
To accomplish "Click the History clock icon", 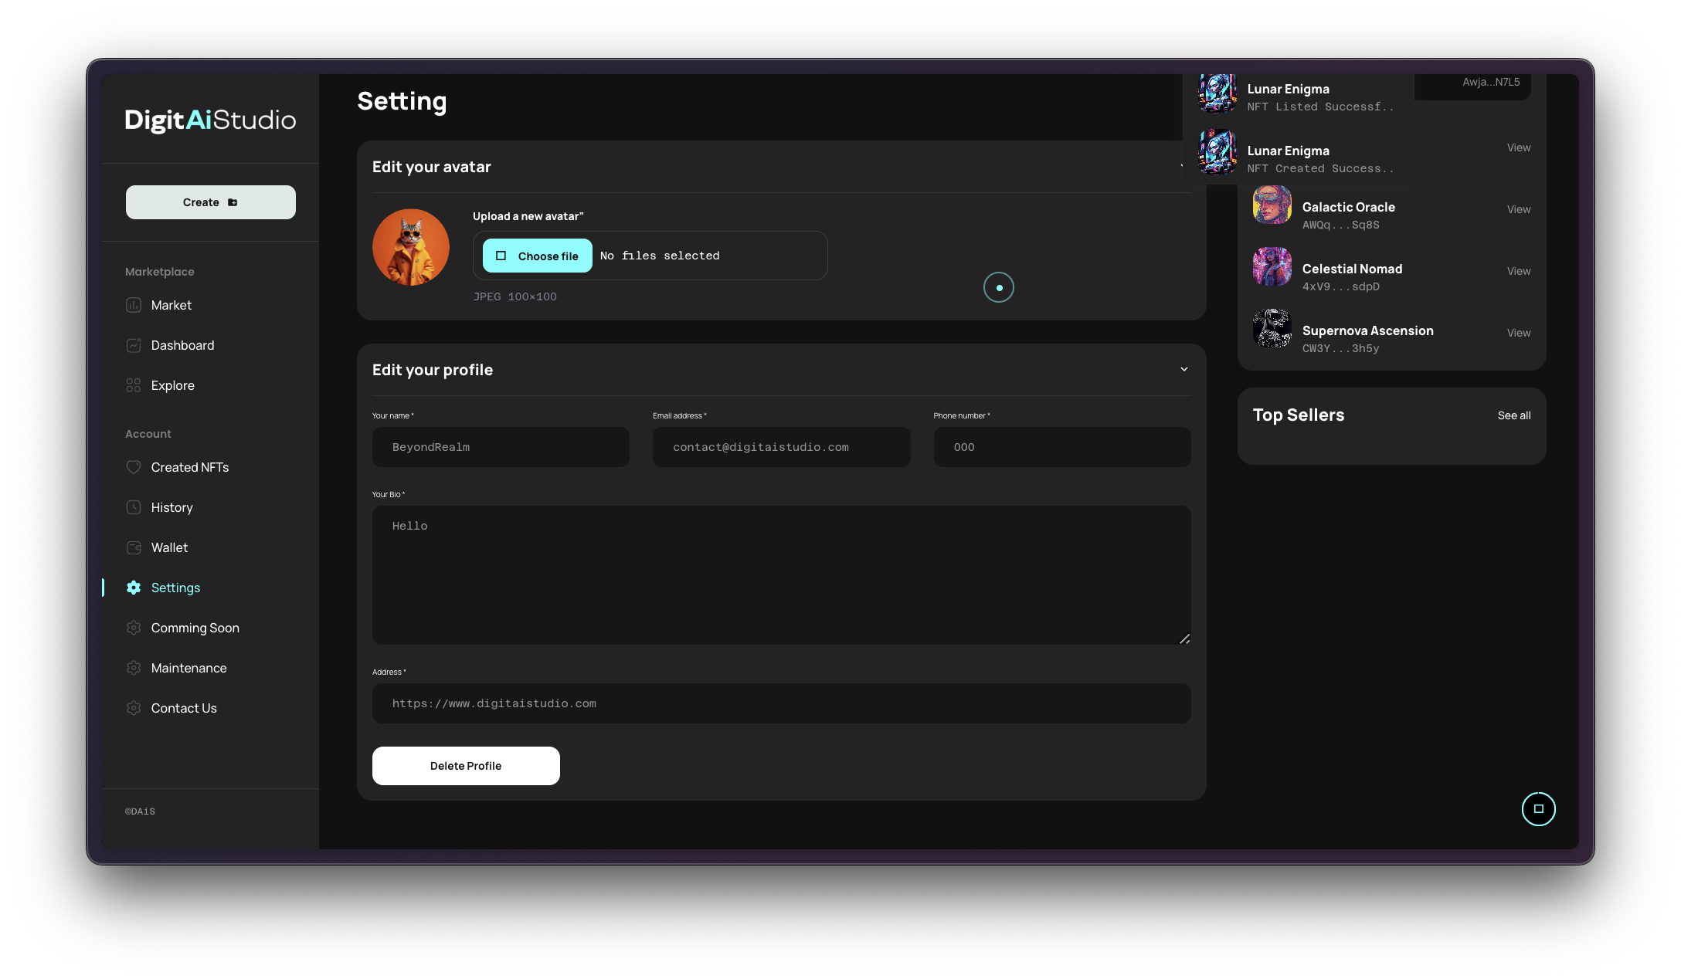I will (x=134, y=507).
